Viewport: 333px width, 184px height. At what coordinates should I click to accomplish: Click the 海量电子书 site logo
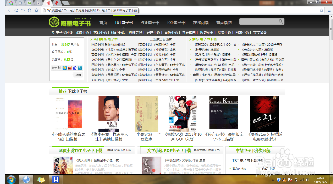click(70, 22)
